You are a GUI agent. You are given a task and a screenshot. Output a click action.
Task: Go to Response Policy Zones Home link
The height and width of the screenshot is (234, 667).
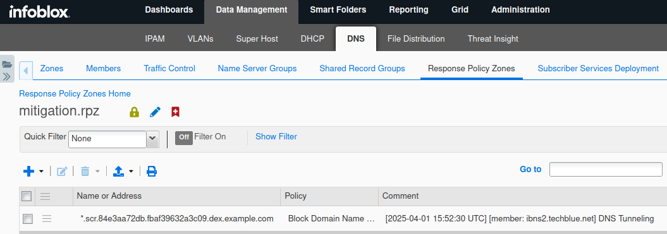pos(75,93)
